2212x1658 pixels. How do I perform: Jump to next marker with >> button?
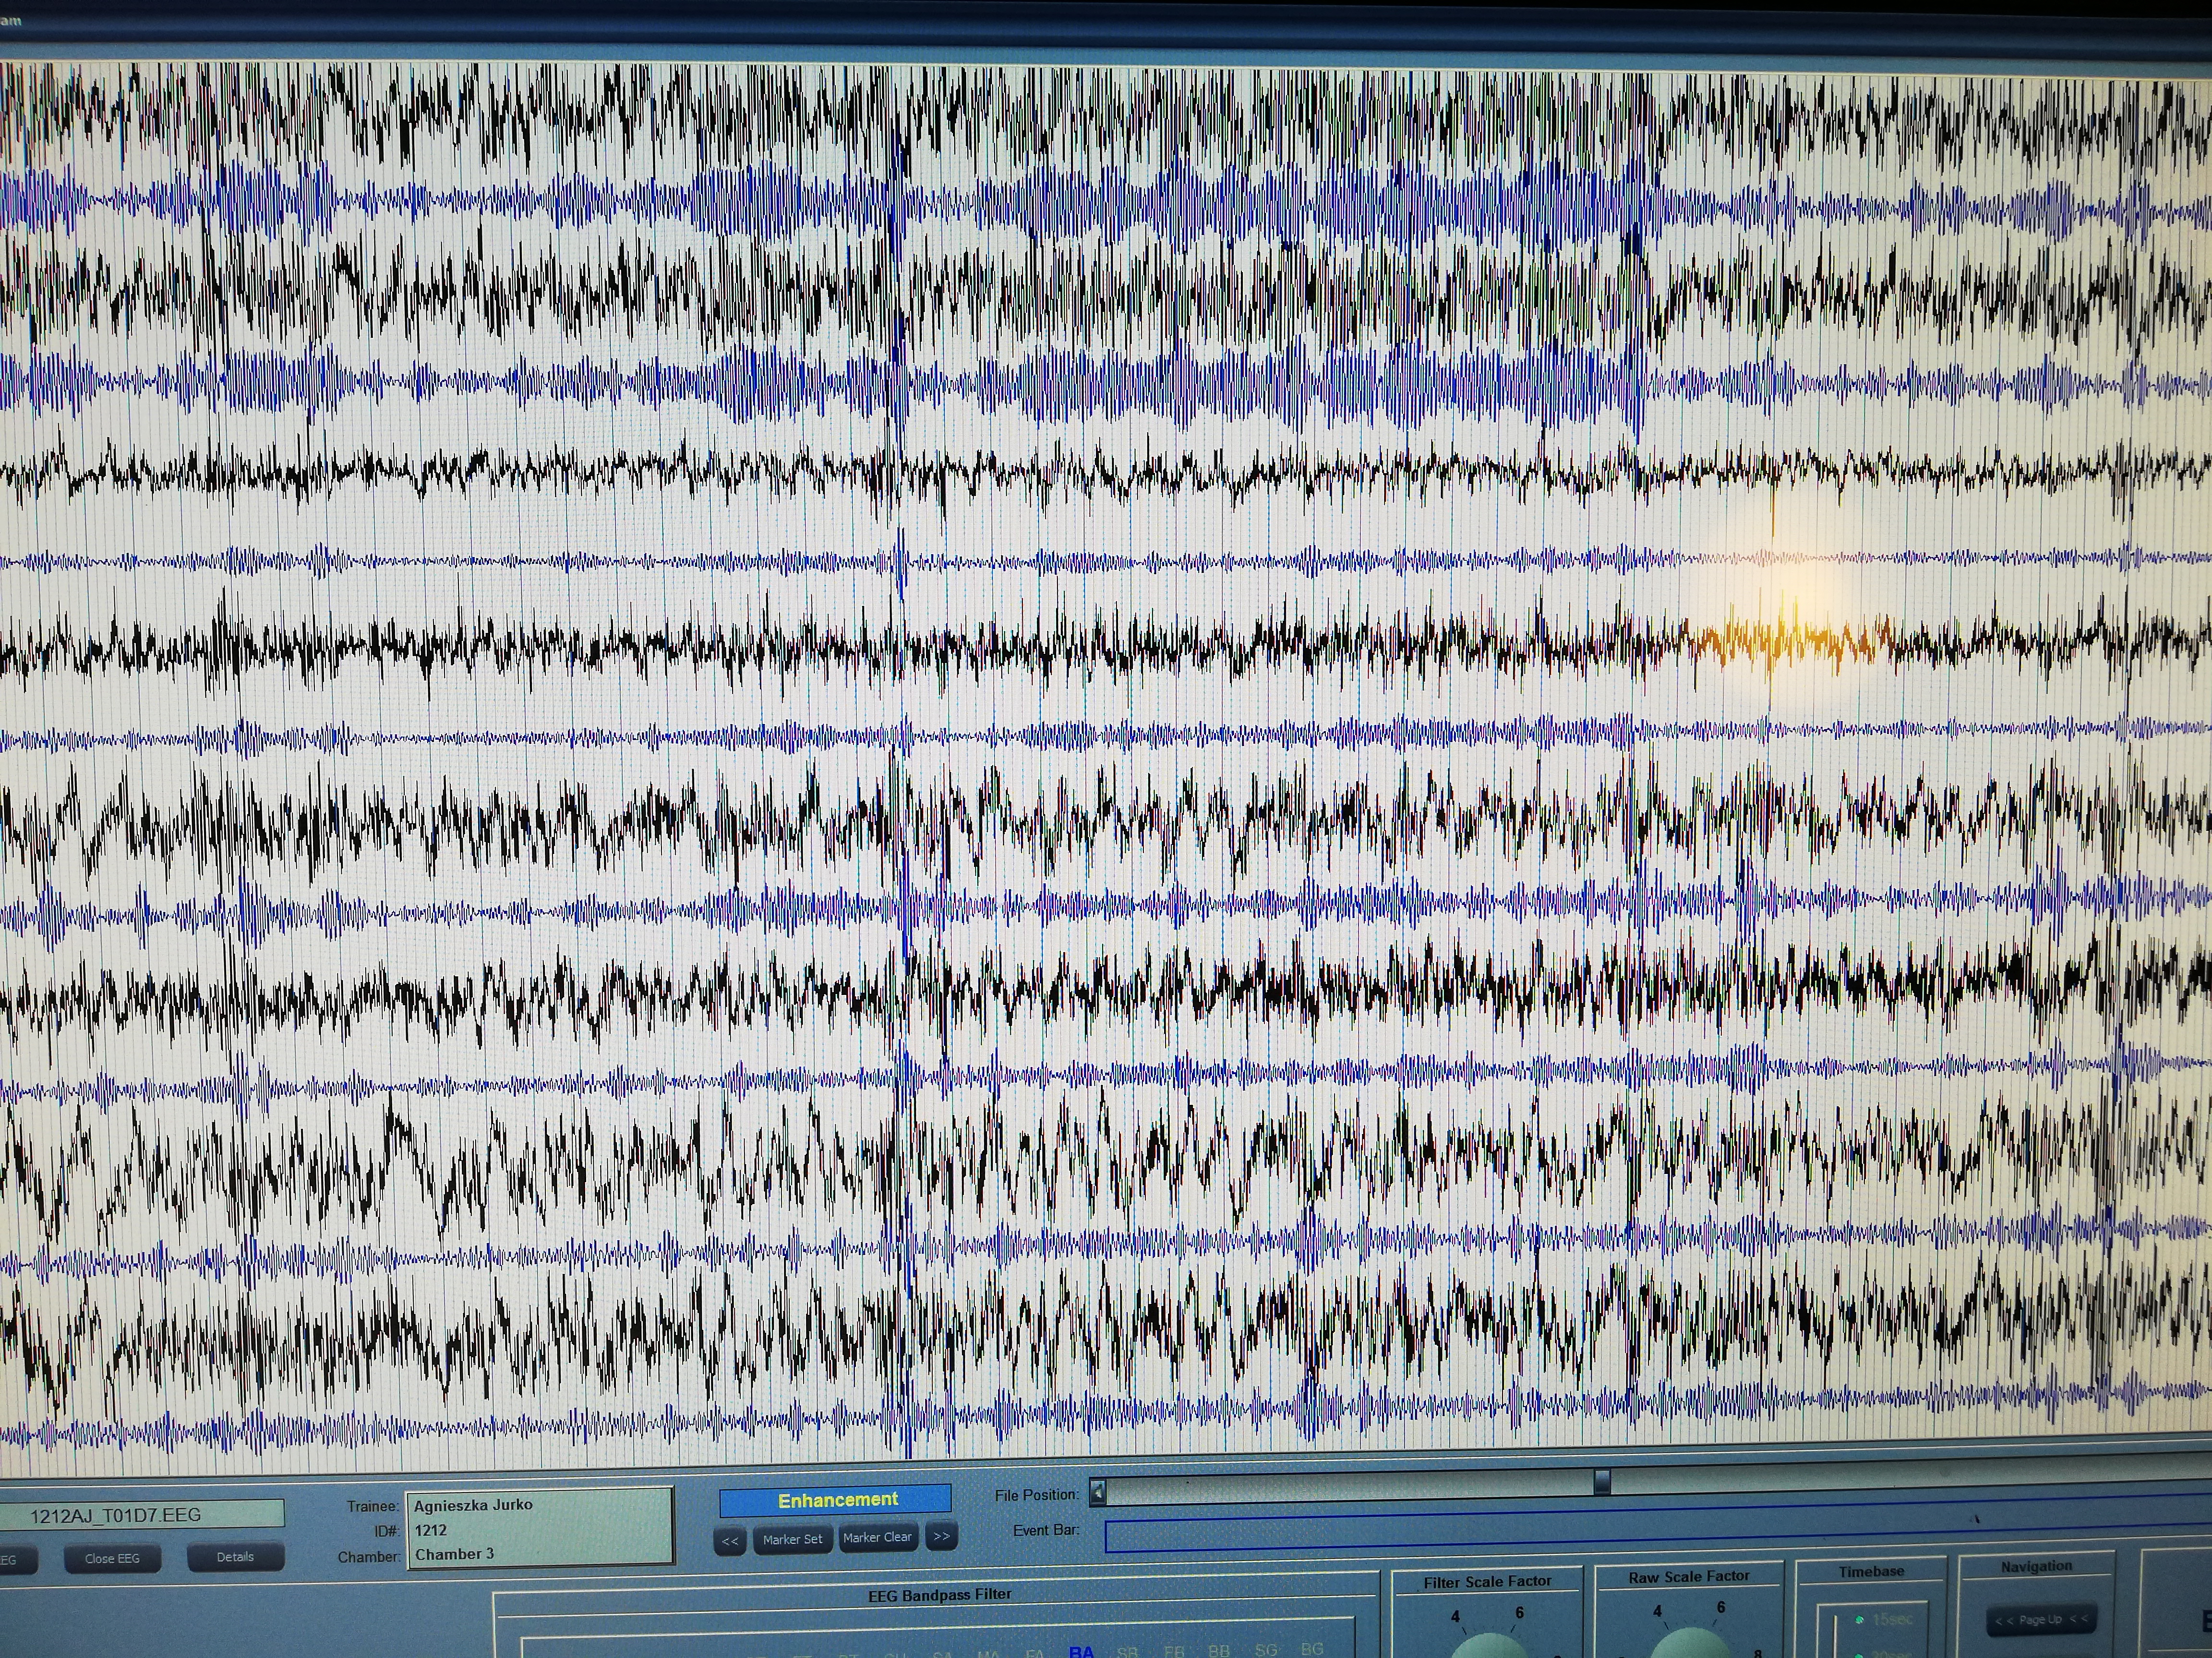click(x=941, y=1537)
